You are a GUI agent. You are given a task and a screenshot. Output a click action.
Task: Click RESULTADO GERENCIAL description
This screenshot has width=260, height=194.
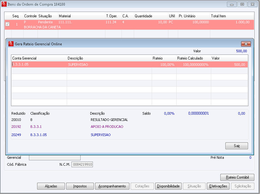[x=109, y=120]
